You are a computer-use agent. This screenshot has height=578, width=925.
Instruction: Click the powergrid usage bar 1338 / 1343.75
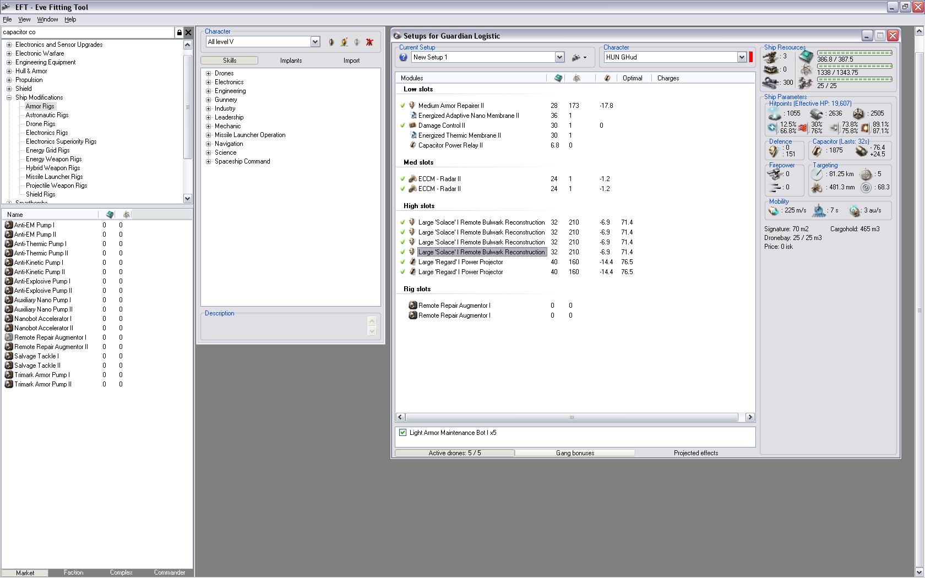point(855,66)
